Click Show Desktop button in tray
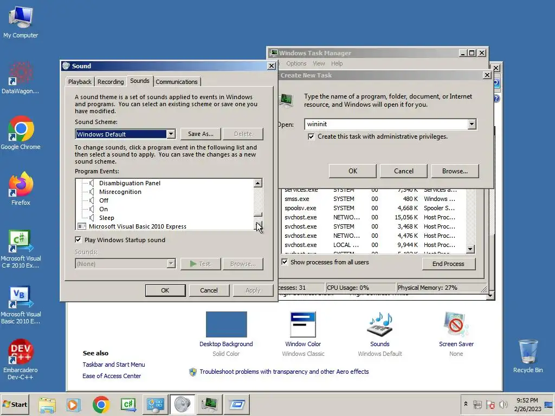 549,404
